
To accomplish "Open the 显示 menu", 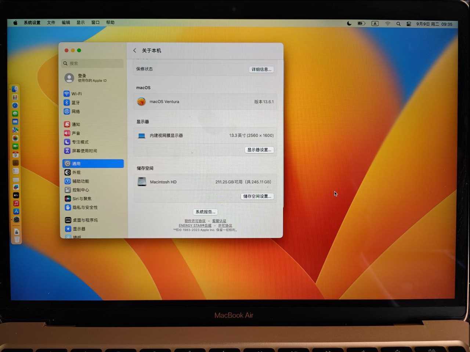I will click(80, 23).
